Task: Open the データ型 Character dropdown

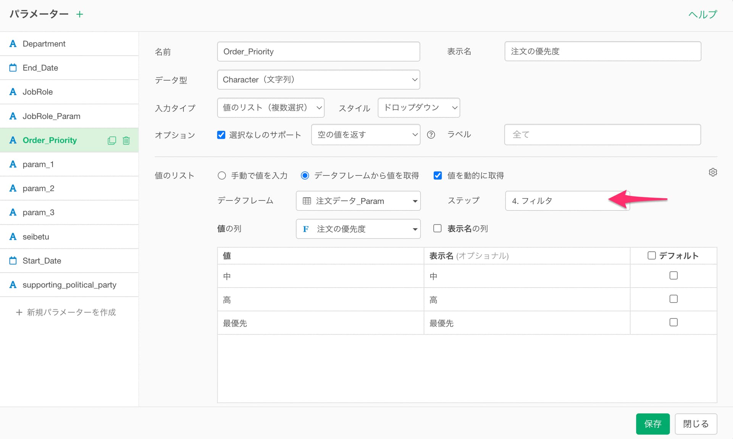Action: [318, 80]
